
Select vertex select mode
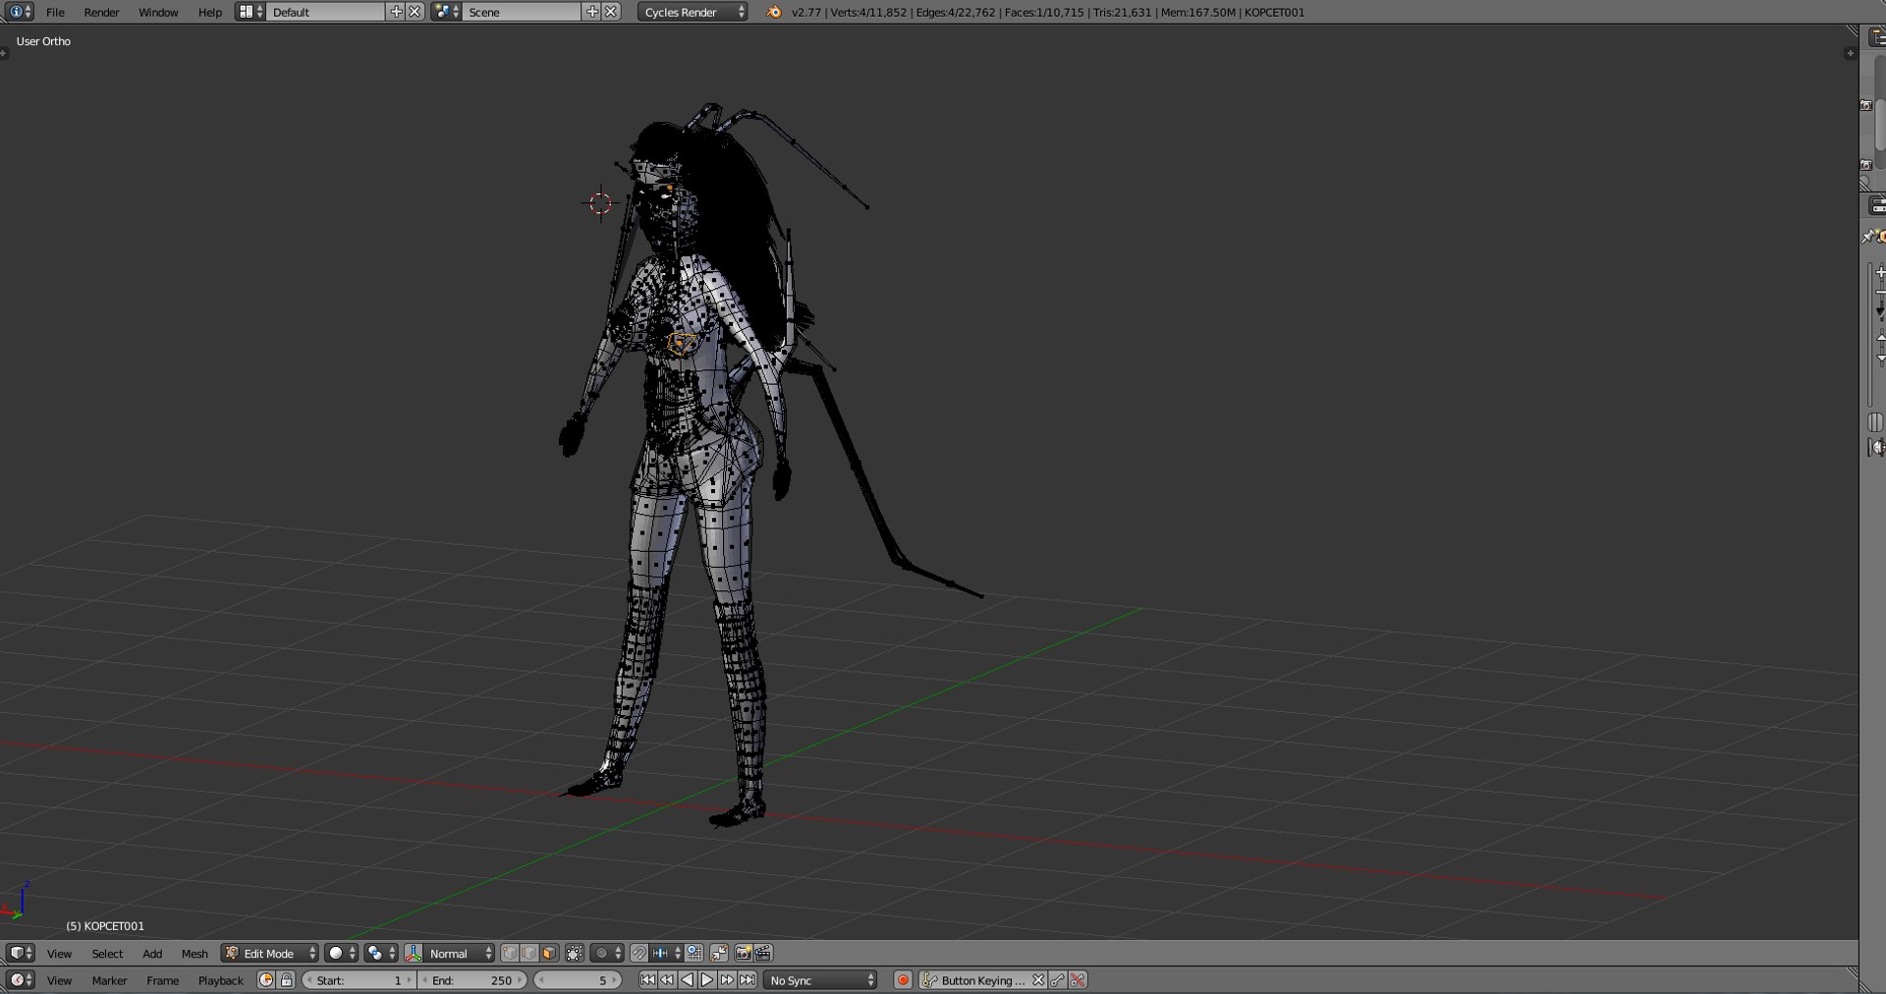pos(510,953)
